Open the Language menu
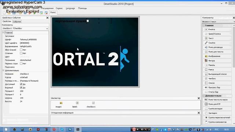Screen dimensions: 235x132 [70, 8]
